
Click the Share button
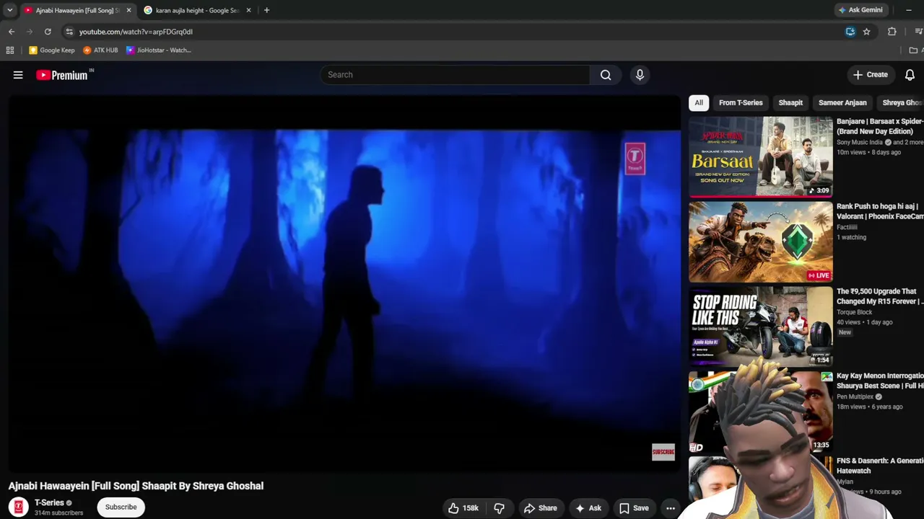point(541,508)
